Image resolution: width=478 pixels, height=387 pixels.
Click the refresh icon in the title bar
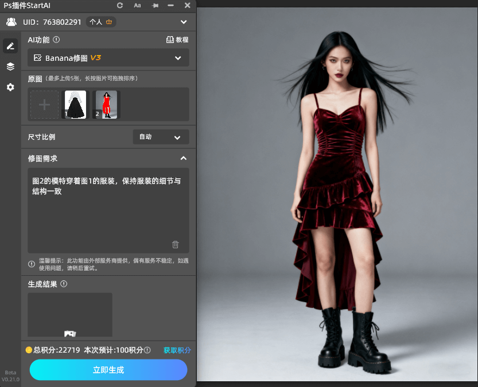pyautogui.click(x=120, y=5)
